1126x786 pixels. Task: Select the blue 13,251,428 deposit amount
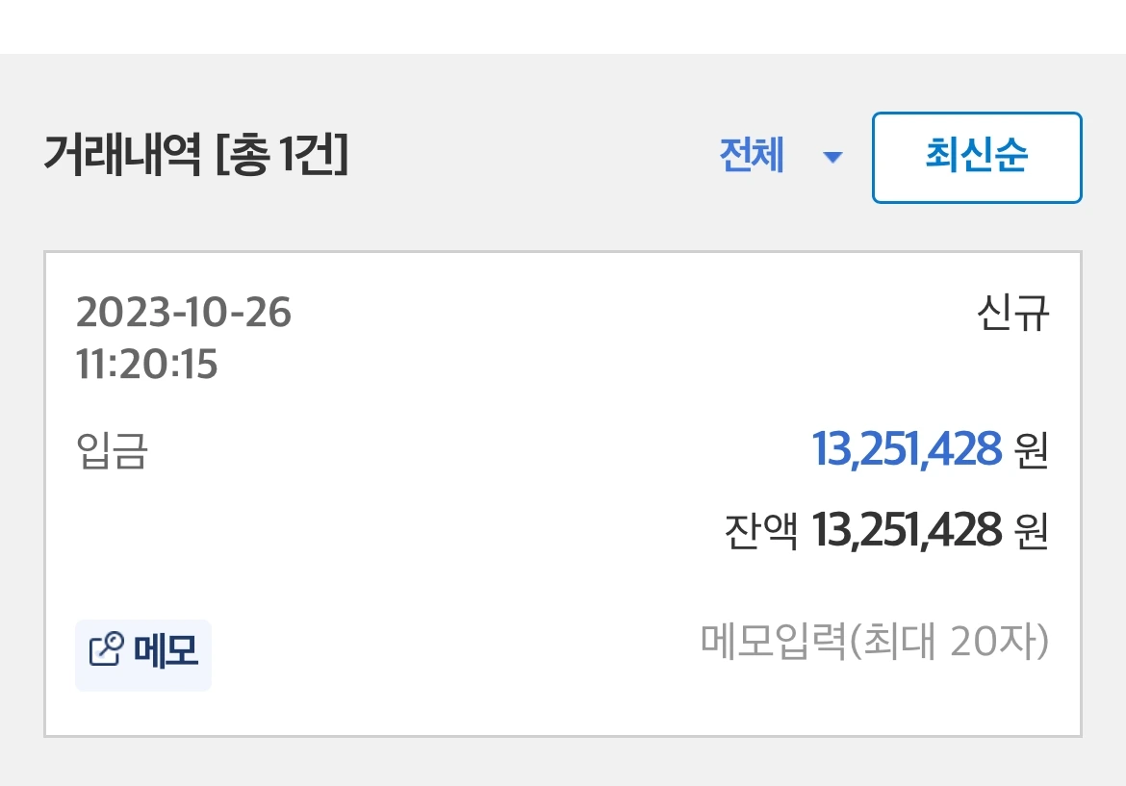pyautogui.click(x=907, y=449)
